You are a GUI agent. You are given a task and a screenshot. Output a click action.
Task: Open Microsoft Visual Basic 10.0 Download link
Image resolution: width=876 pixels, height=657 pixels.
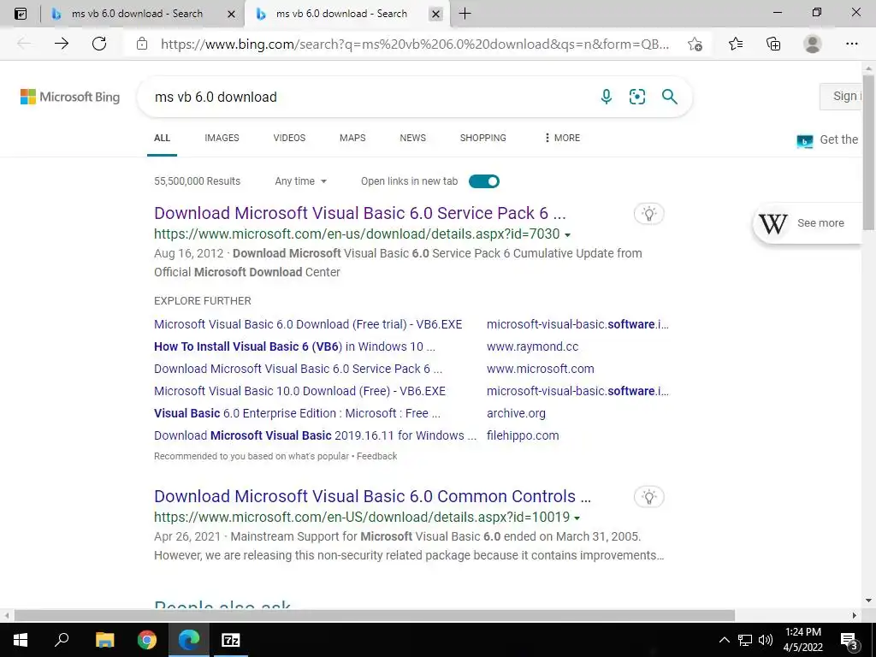300,391
